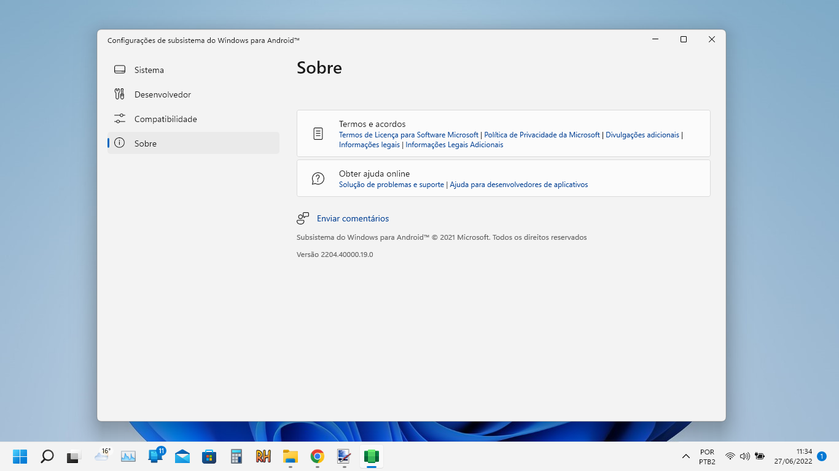Open the Sistema settings page
The height and width of the screenshot is (471, 839).
pos(193,70)
